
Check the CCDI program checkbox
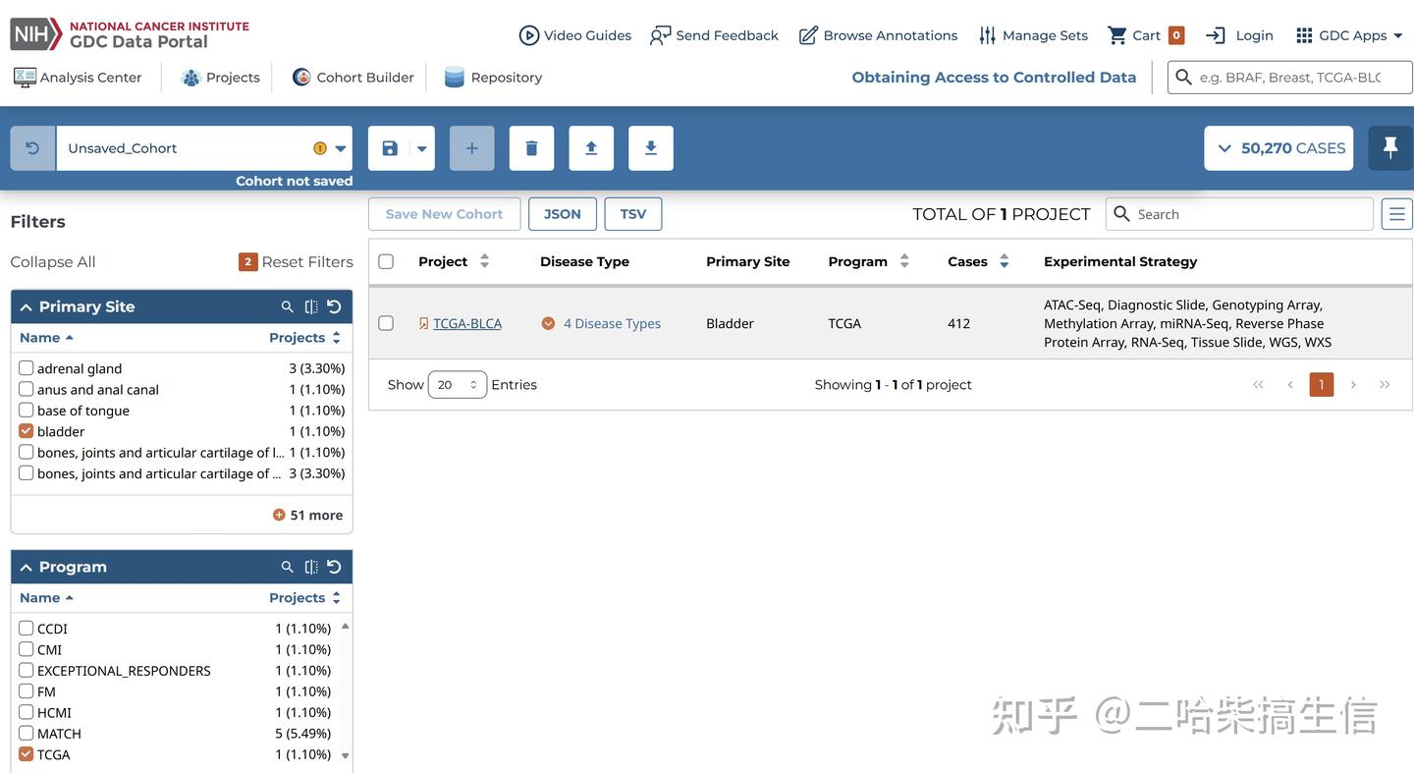point(27,629)
